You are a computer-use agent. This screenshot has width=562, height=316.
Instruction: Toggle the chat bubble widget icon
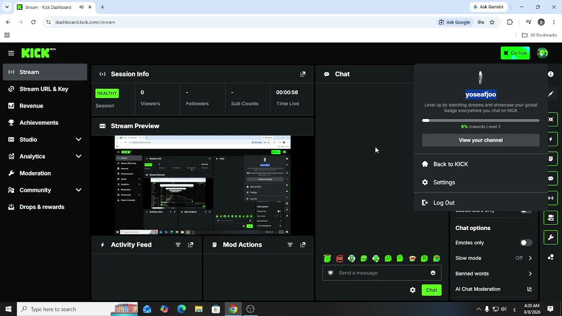point(551,178)
